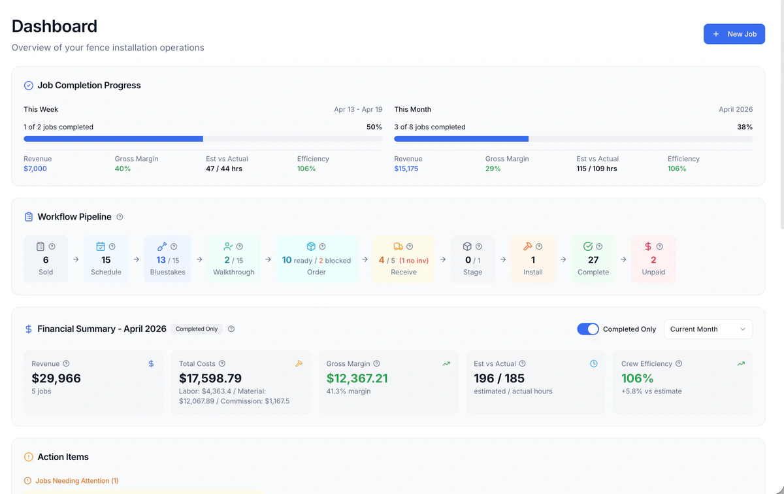This screenshot has width=784, height=494.
Task: Open the Unpaid stage showing 2
Action: click(x=653, y=259)
